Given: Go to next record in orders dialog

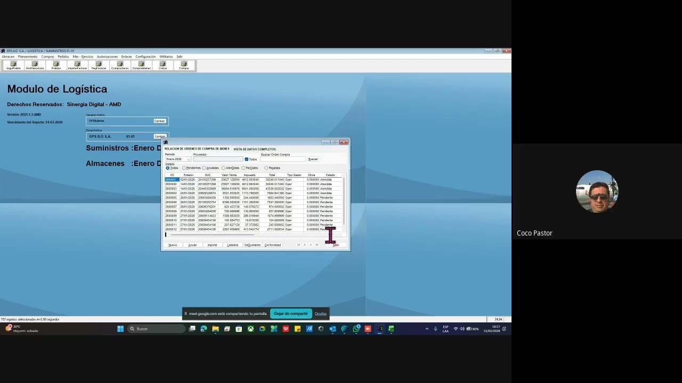Looking at the screenshot, I should click(311, 245).
